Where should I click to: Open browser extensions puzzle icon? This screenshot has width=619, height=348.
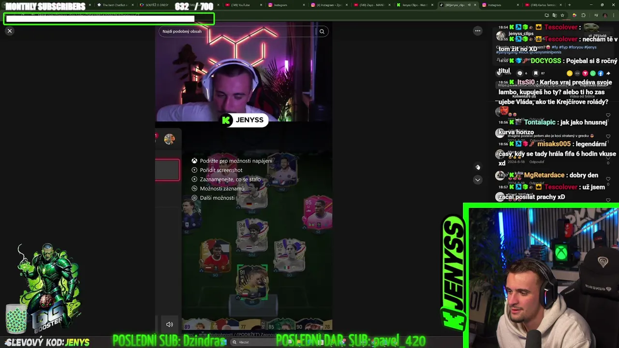click(x=583, y=15)
